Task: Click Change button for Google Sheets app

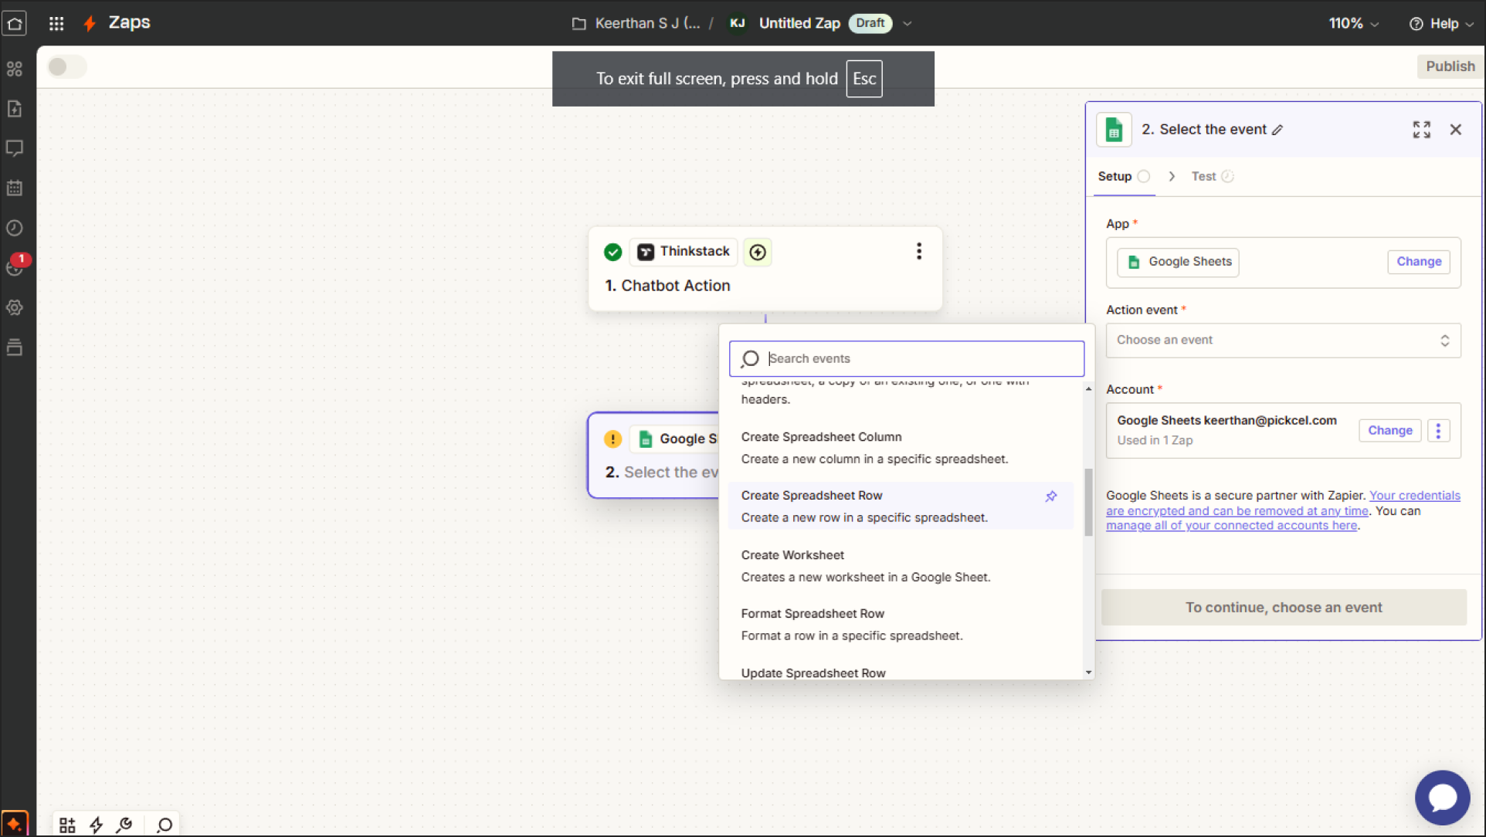Action: point(1419,262)
